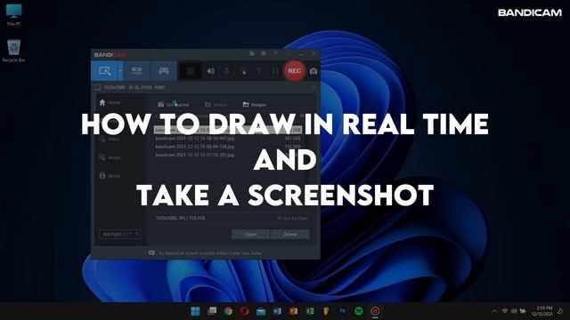Start recording with the REC button
570x320 pixels.
tap(295, 71)
